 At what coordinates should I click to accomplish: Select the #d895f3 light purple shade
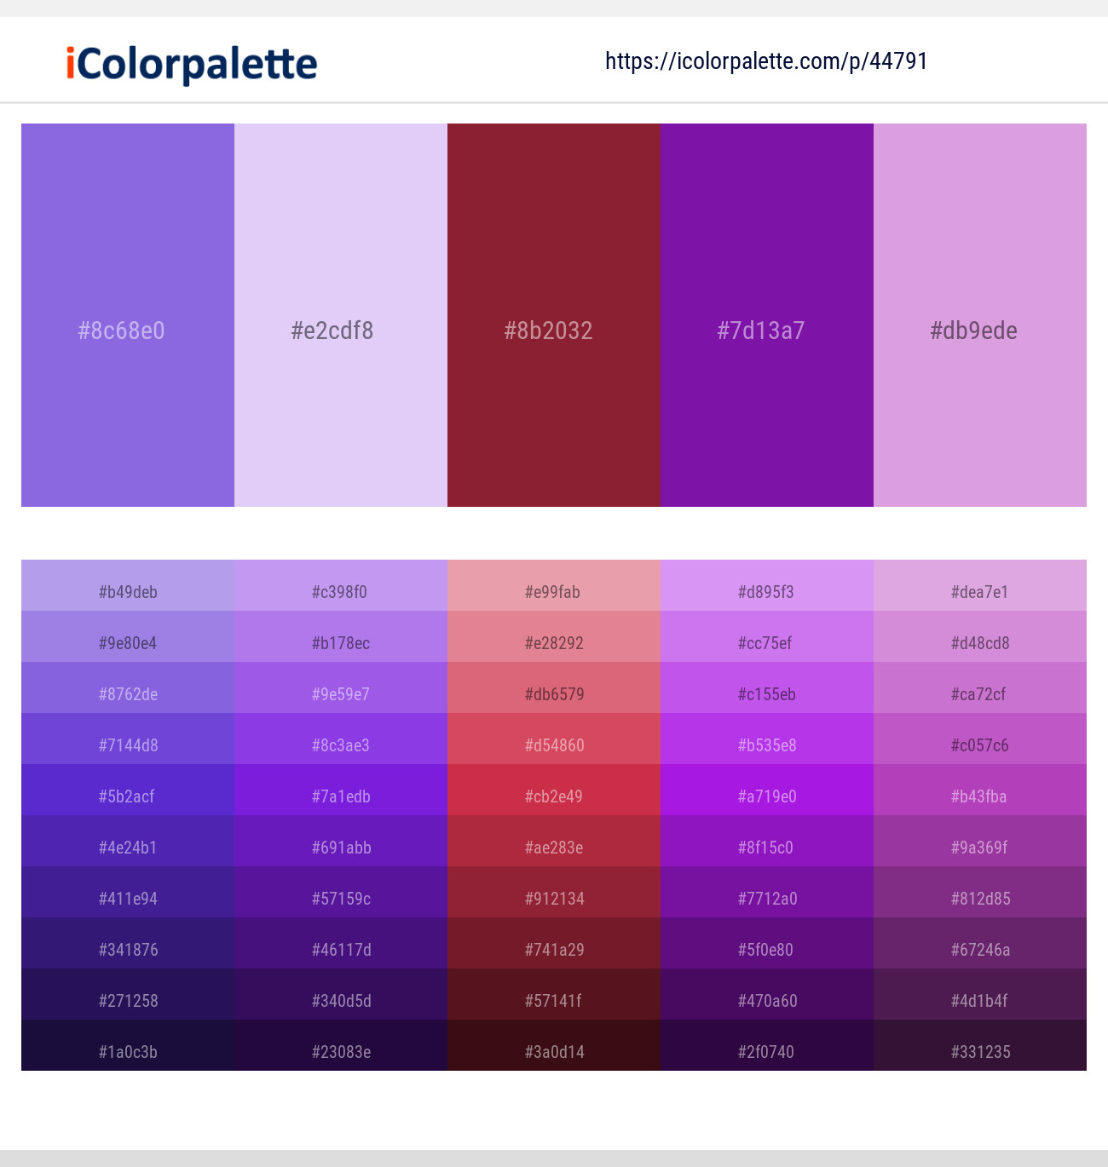(x=766, y=591)
